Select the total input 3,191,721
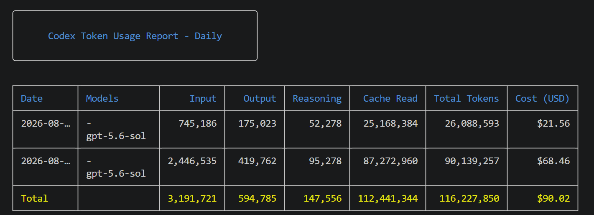This screenshot has height=215, width=594. (192, 198)
